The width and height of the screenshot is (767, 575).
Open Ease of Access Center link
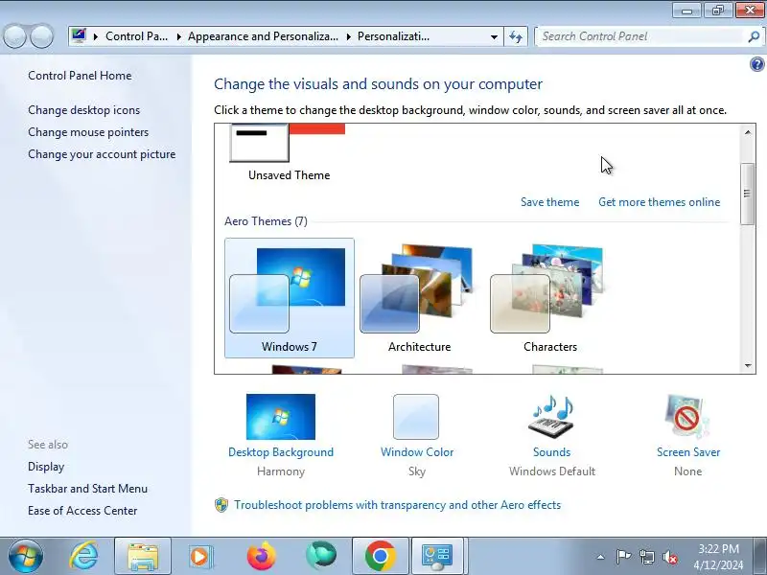point(82,511)
